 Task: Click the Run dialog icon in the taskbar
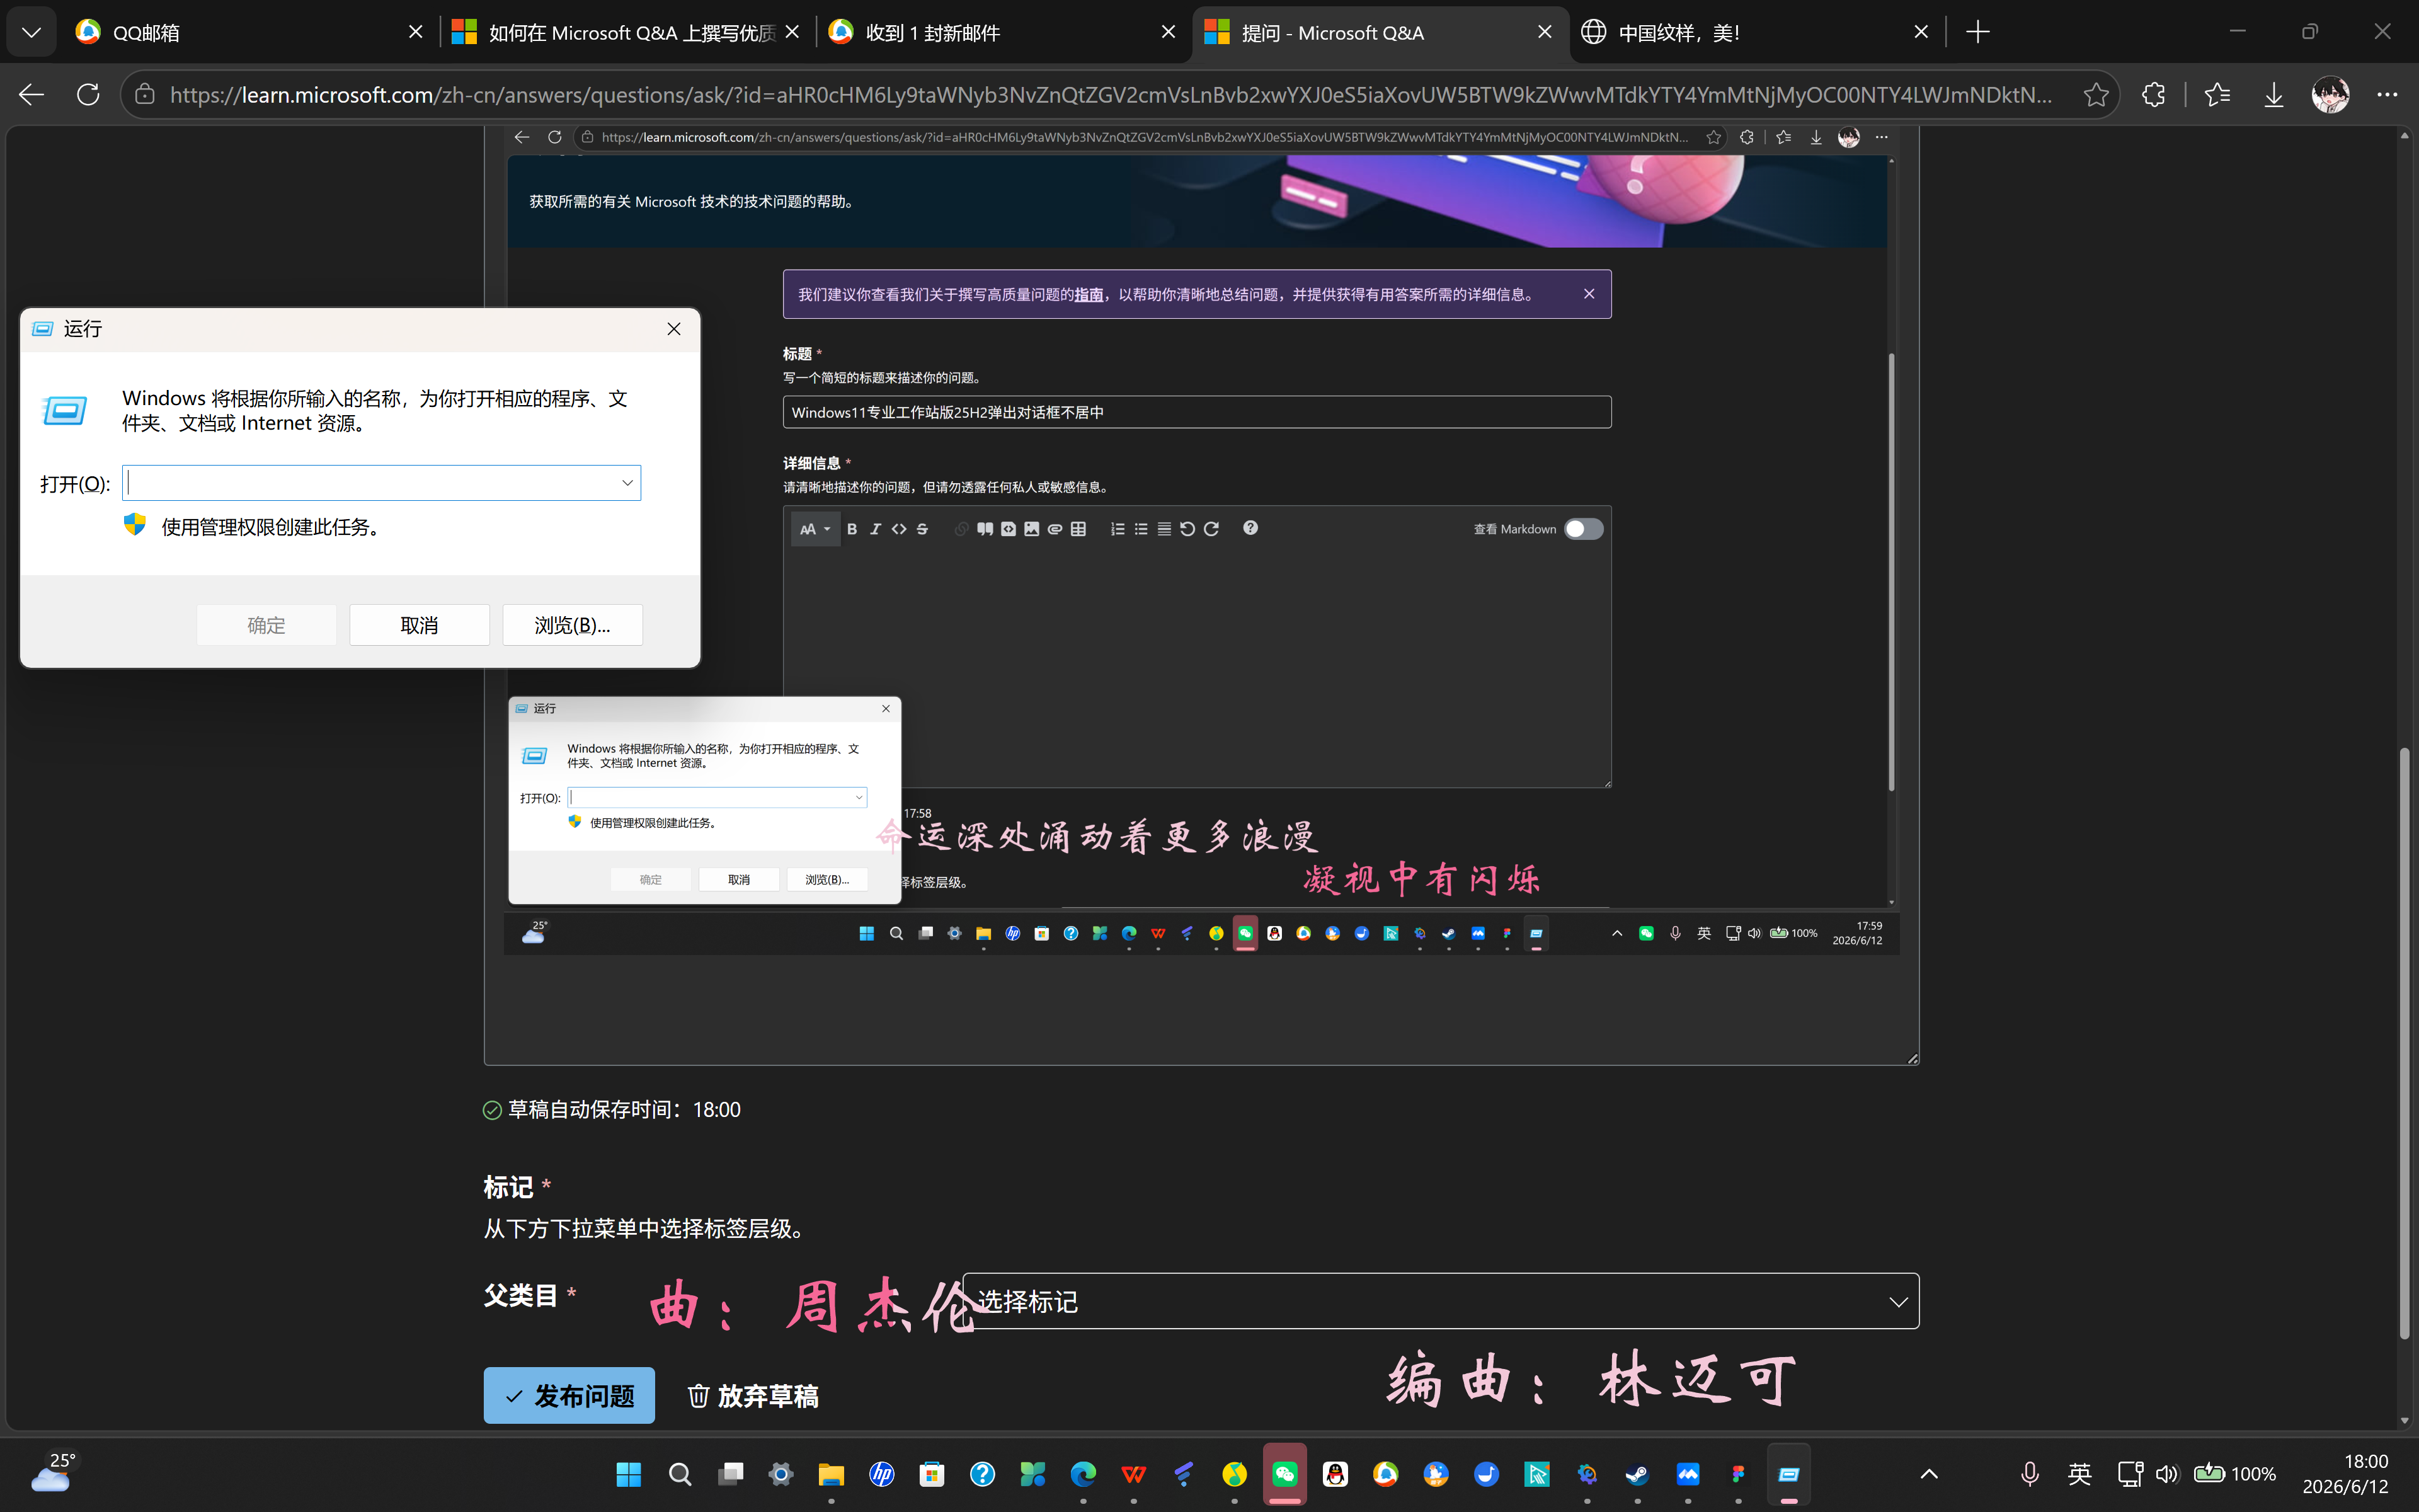click(x=1789, y=1474)
